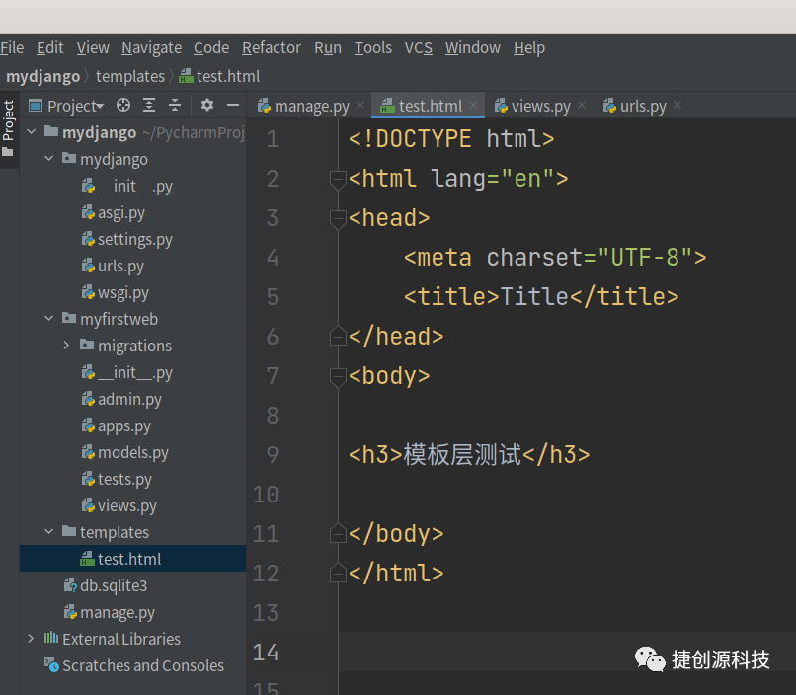Click line number 14 in the gutter
796x695 pixels.
click(x=266, y=652)
